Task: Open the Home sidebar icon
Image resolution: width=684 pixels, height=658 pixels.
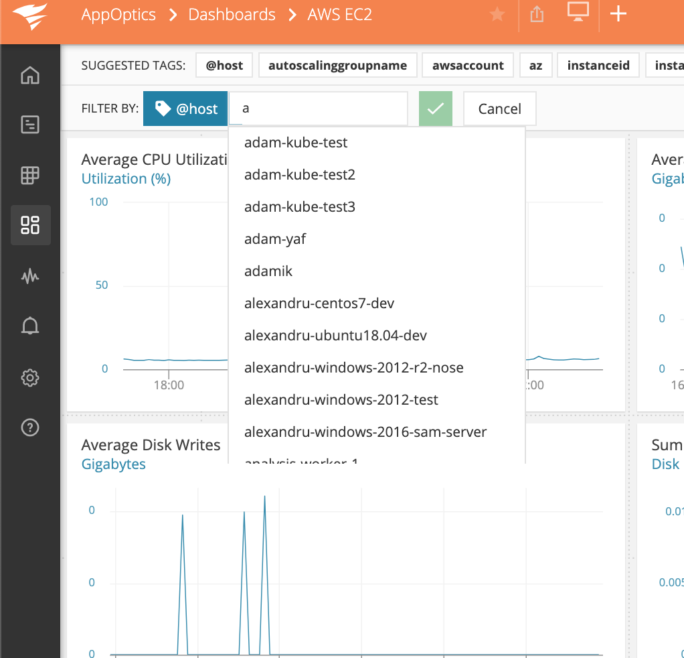Action: coord(30,76)
